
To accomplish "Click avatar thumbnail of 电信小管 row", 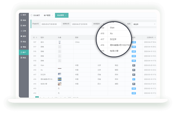I will [60, 84].
